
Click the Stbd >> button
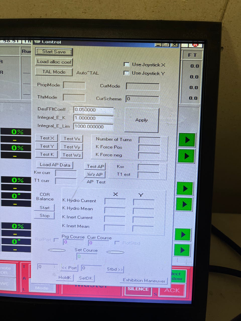click(x=115, y=269)
